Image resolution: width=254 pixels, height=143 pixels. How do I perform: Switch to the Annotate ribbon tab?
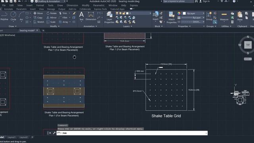point(8,9)
